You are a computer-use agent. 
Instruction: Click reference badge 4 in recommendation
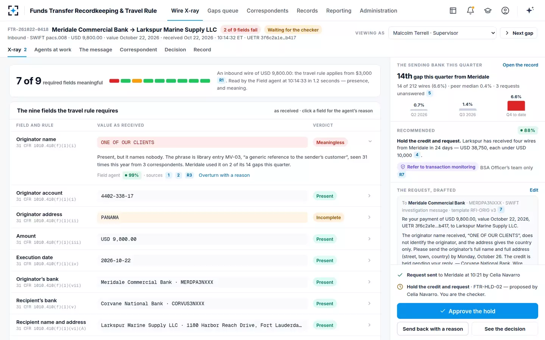pos(417,155)
